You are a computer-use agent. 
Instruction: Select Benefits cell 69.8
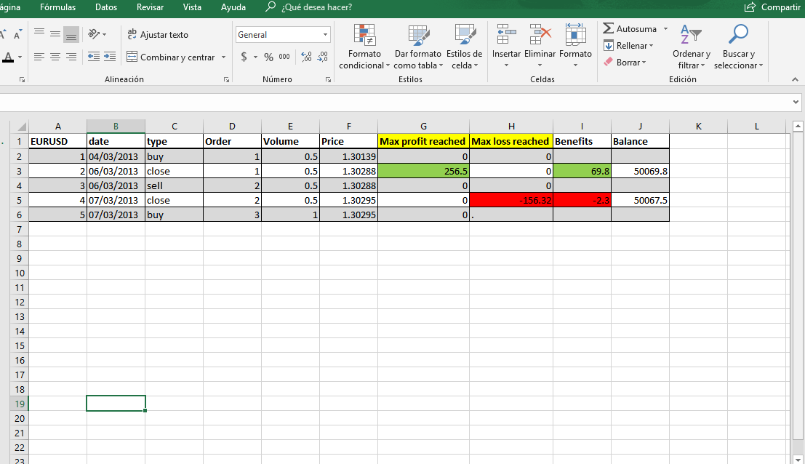click(x=582, y=171)
